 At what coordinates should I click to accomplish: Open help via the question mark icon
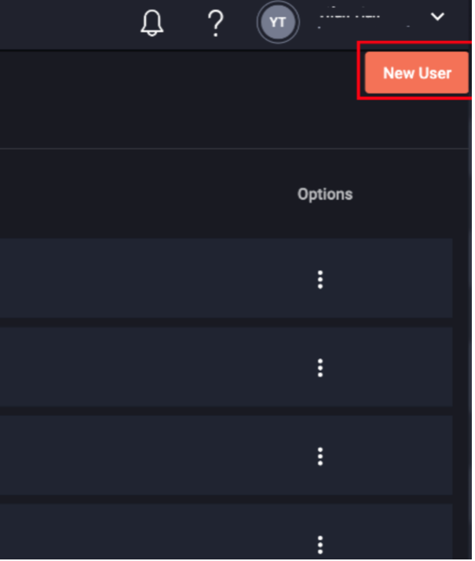pyautogui.click(x=216, y=24)
